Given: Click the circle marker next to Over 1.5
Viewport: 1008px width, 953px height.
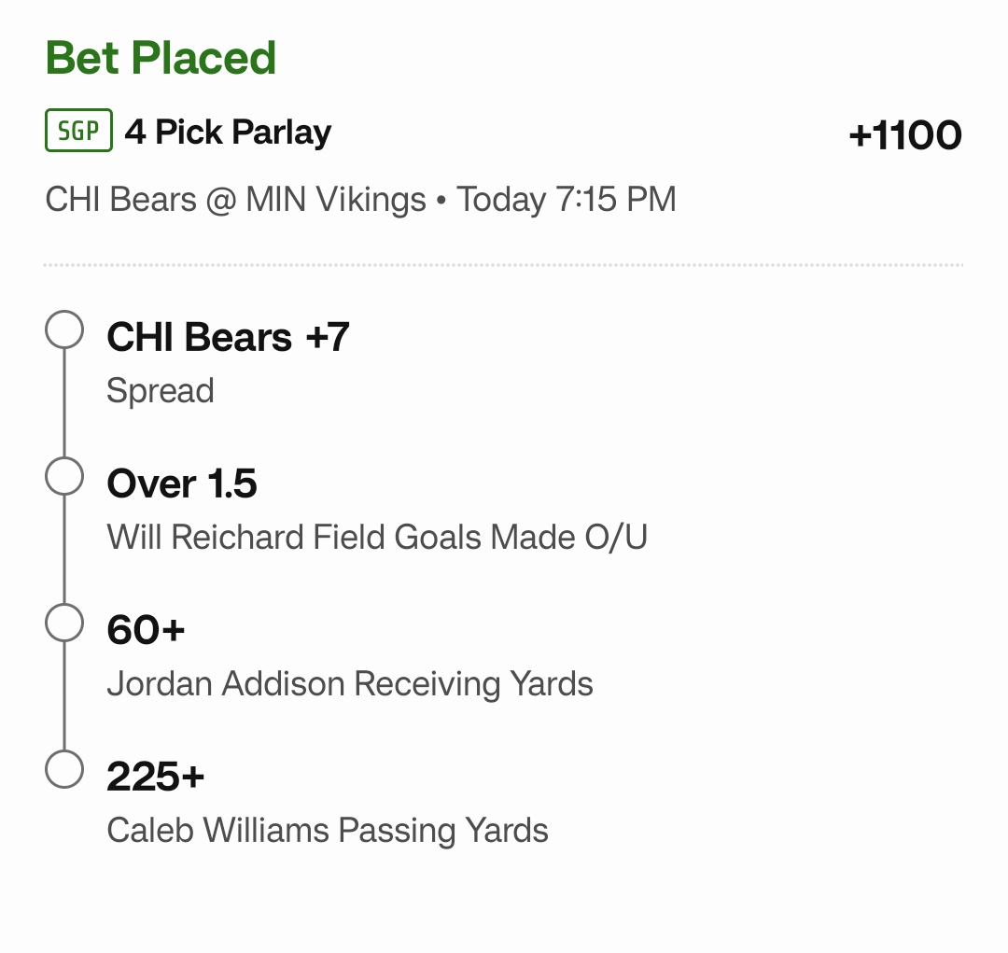Looking at the screenshot, I should pos(64,477).
